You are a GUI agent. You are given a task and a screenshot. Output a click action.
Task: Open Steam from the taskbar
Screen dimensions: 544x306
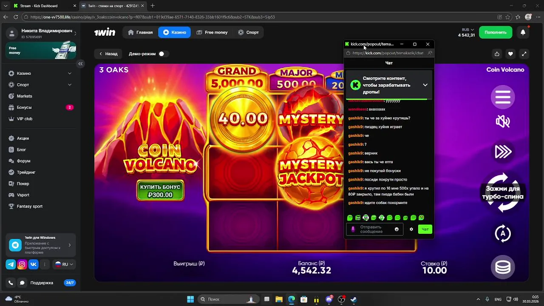[354, 299]
